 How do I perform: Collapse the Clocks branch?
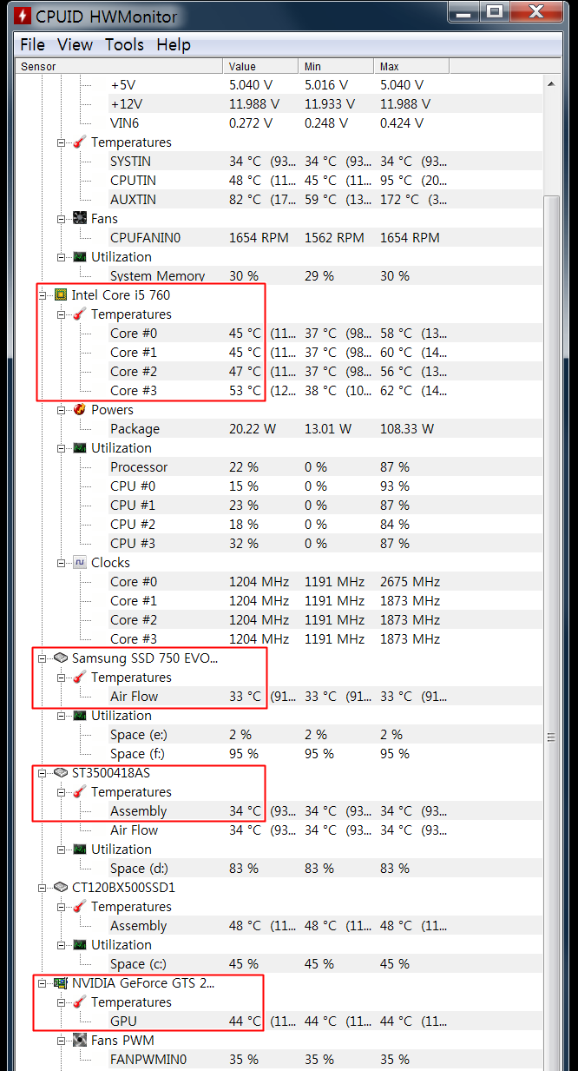point(62,563)
